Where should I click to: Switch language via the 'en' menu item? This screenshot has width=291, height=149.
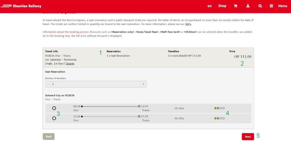(x=210, y=6)
